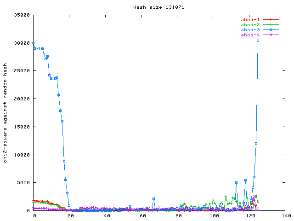
Task: Click the y-axis value 20000
Action: click(x=22, y=99)
